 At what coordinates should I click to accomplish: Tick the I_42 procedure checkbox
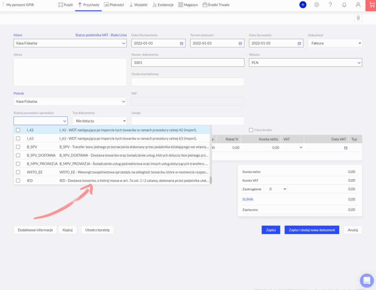coord(18,130)
